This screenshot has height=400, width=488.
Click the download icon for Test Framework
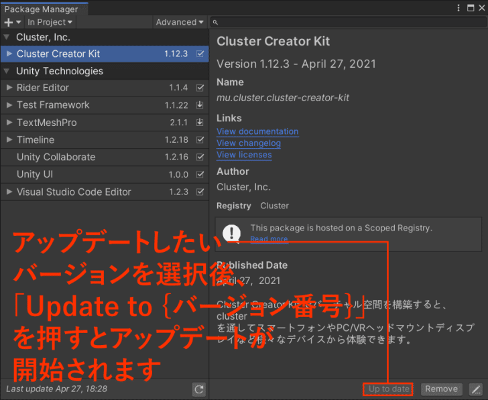(x=200, y=105)
